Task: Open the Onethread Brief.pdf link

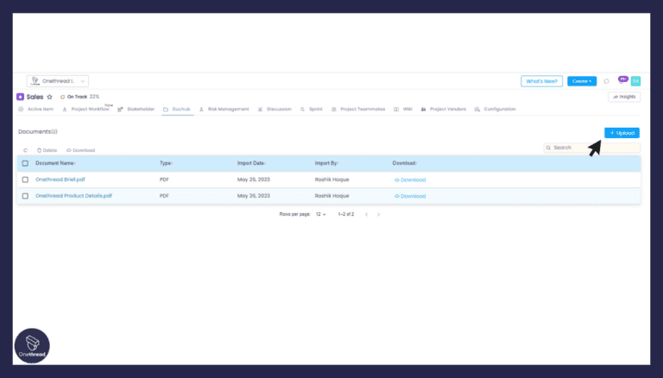Action: point(61,180)
